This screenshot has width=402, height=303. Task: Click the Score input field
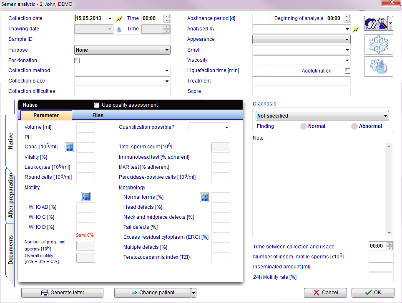(x=301, y=91)
